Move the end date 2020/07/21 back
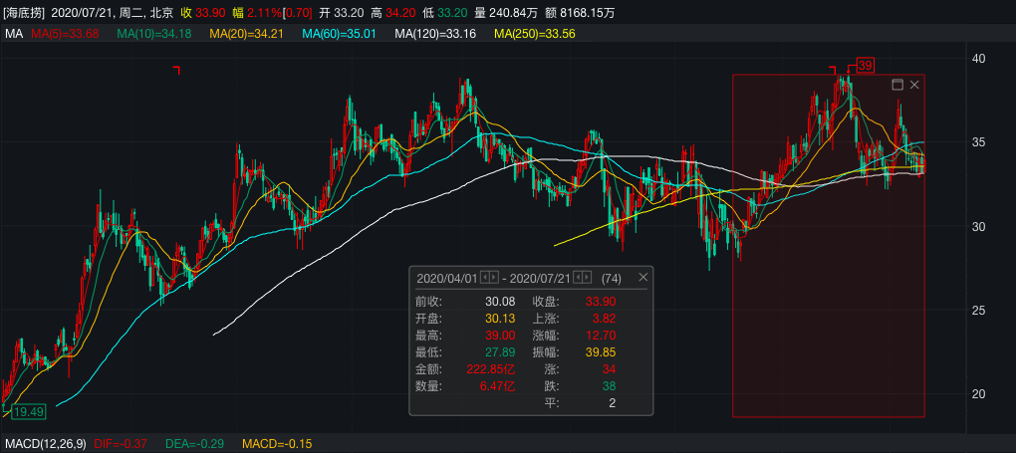This screenshot has height=453, width=1016. (x=577, y=278)
